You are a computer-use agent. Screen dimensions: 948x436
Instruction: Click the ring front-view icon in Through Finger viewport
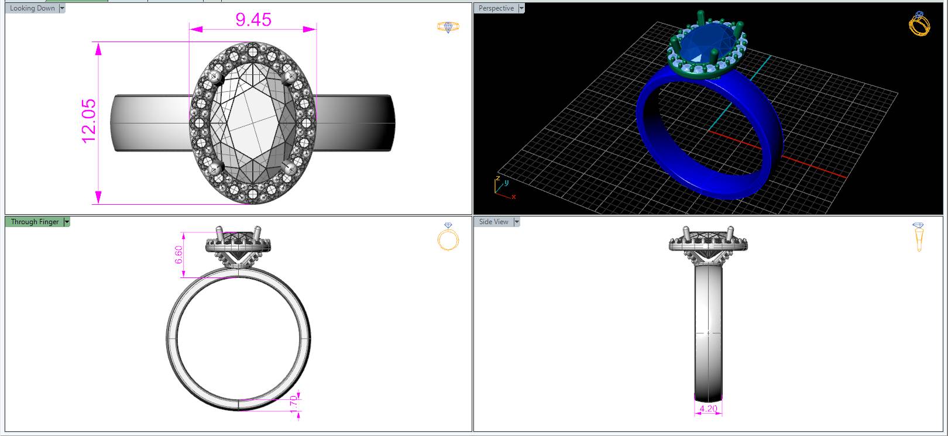pyautogui.click(x=448, y=237)
